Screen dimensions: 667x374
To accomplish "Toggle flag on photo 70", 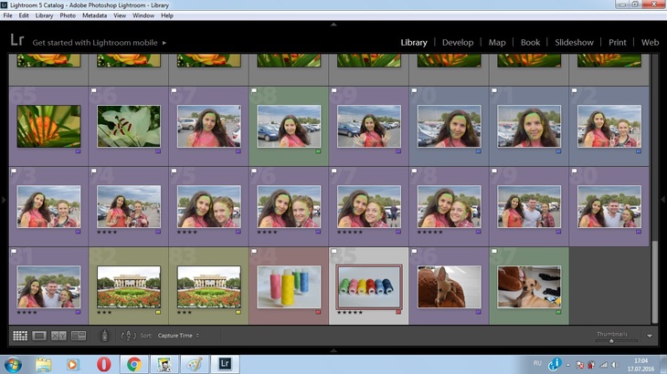I will [414, 91].
